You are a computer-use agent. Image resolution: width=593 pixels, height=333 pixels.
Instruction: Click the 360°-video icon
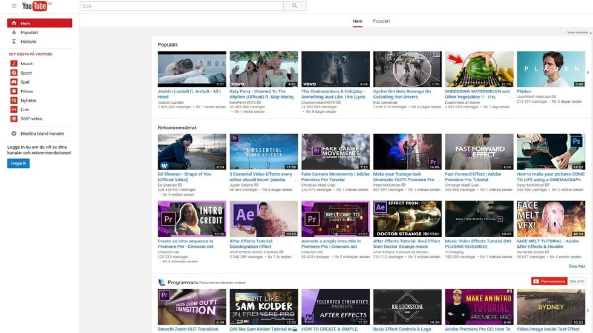14,118
